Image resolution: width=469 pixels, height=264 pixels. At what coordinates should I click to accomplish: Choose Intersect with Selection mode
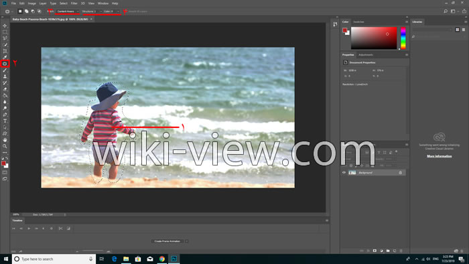tap(39, 11)
